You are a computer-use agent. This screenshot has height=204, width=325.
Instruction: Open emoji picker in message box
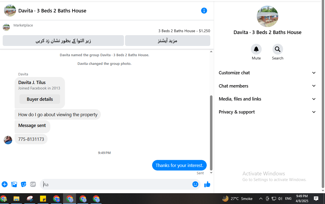point(195,184)
